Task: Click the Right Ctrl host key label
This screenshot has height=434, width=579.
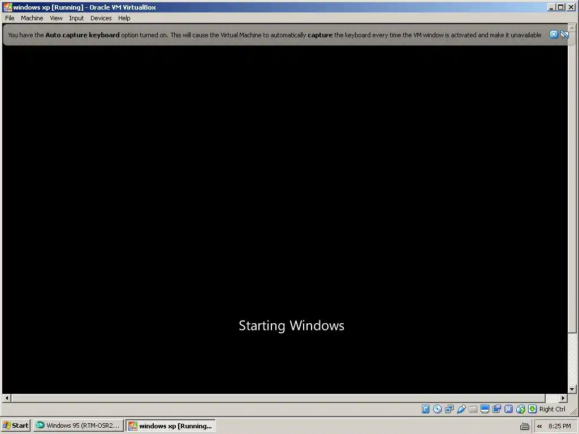Action: pos(552,409)
